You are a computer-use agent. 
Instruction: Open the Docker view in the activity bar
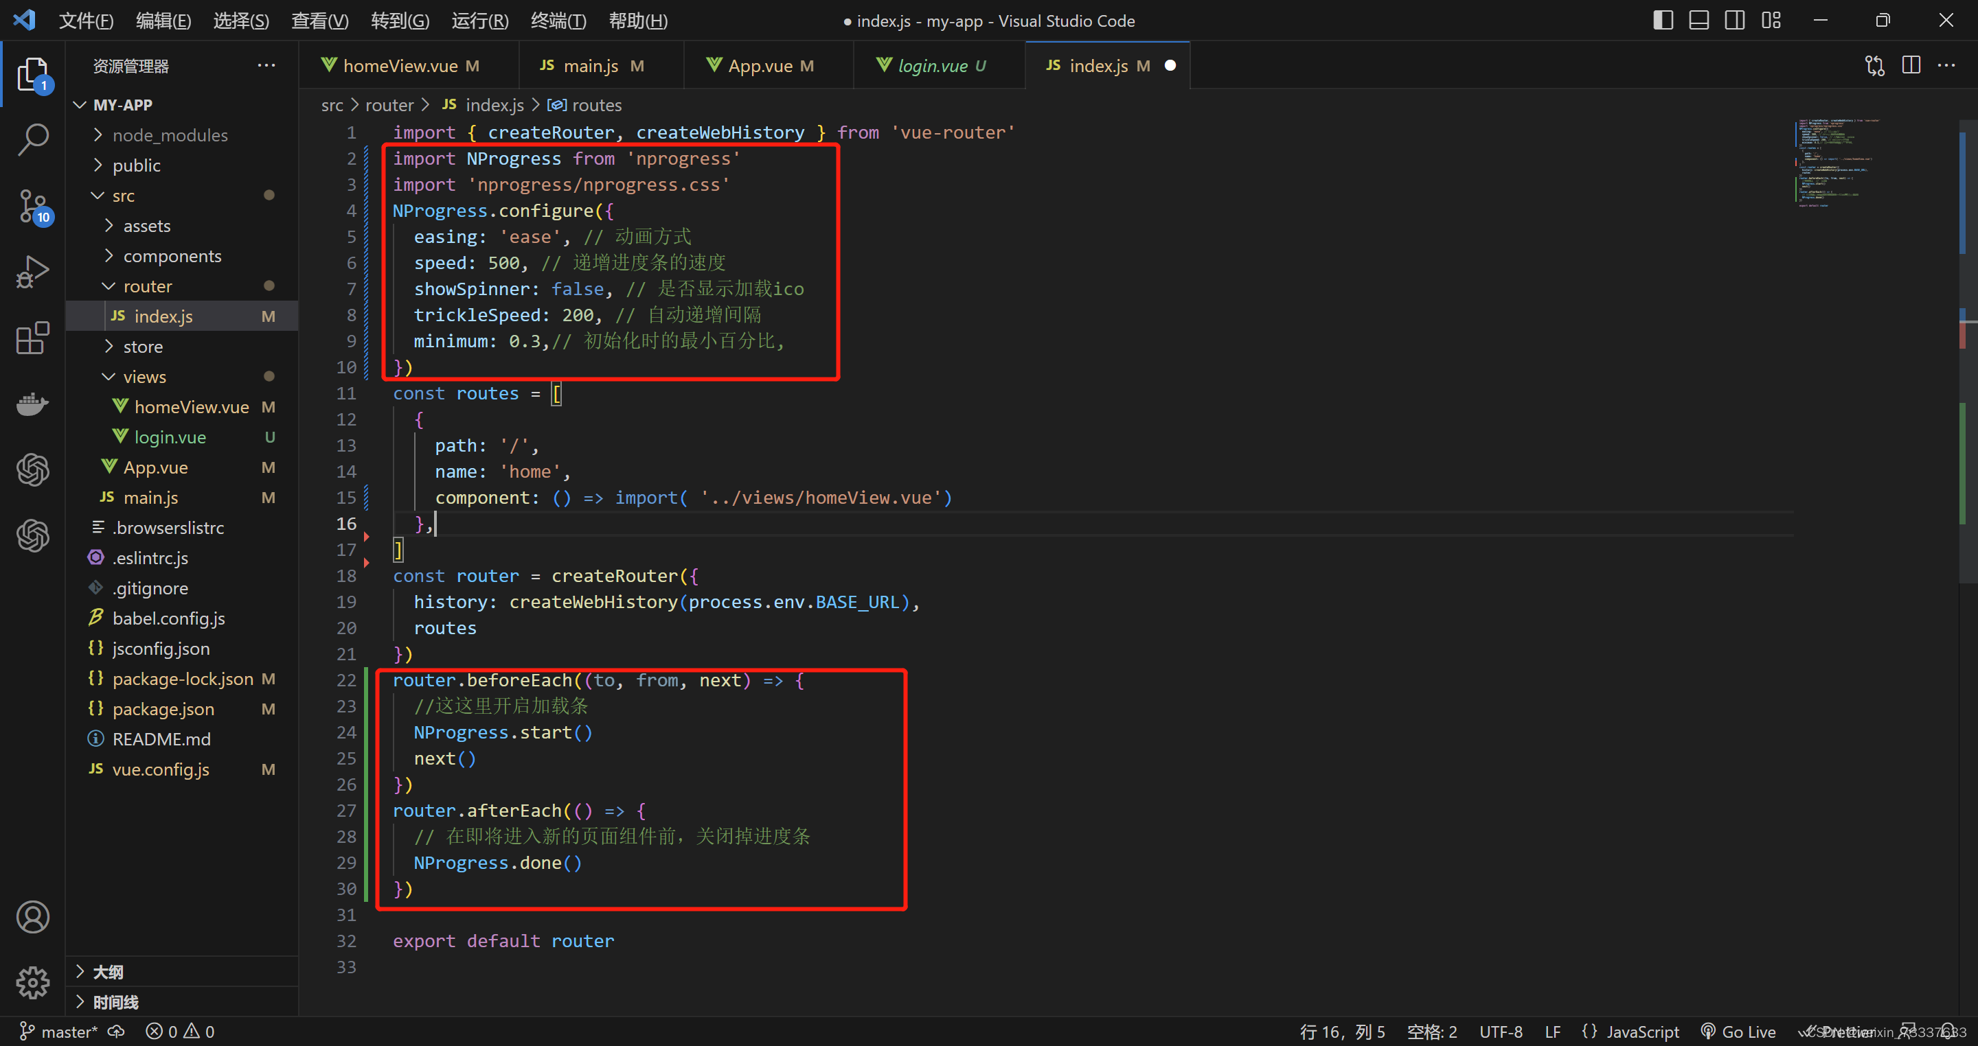coord(32,404)
